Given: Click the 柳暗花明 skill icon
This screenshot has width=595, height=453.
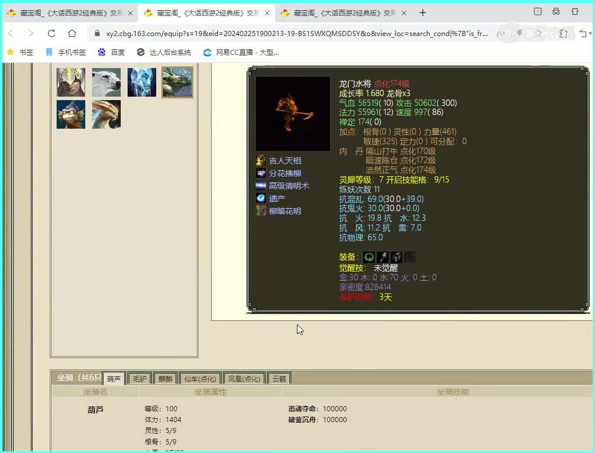Looking at the screenshot, I should [261, 210].
